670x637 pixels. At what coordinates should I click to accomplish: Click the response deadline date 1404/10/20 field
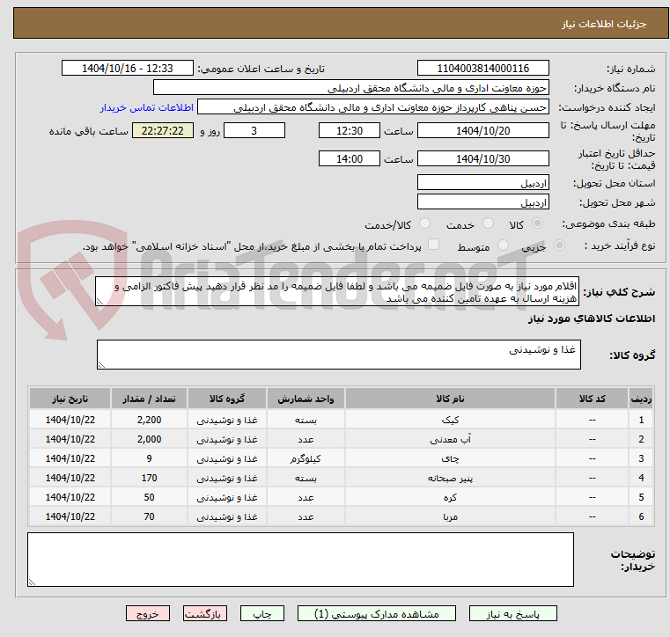pos(482,130)
